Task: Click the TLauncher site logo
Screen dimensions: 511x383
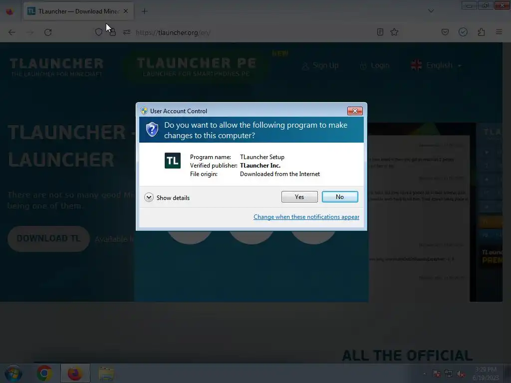Action: 57,67
